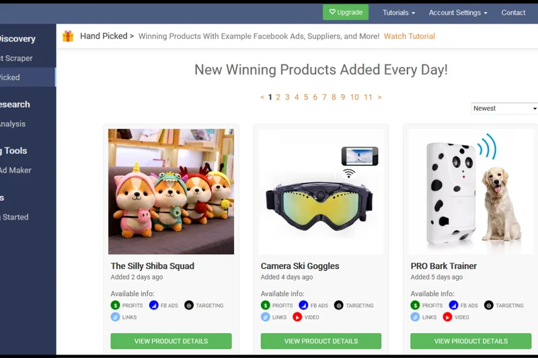Click Video icon on PRO Bark Trainer card

(447, 317)
